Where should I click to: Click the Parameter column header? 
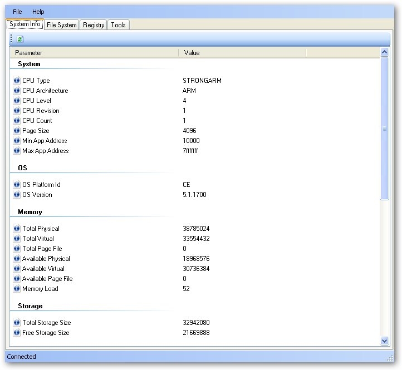click(94, 53)
